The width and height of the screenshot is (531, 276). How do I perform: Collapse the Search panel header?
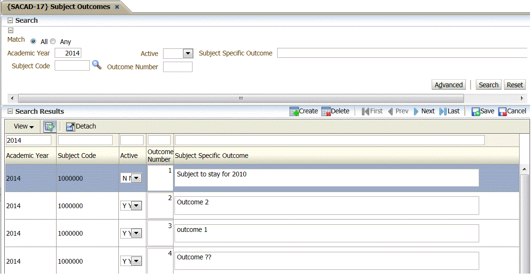click(x=10, y=20)
